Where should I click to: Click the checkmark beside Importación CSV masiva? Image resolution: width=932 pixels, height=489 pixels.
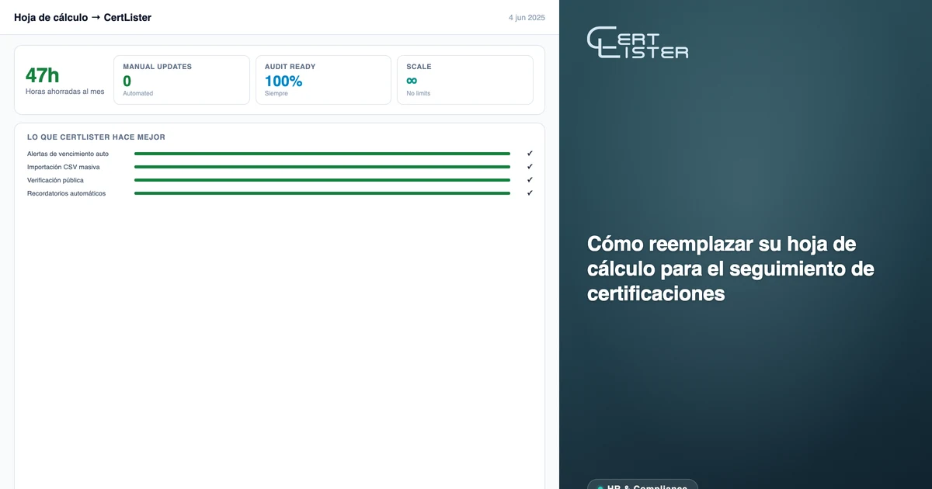(x=530, y=167)
